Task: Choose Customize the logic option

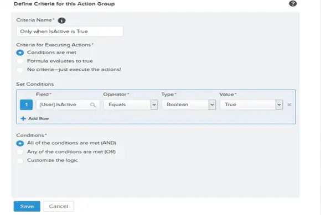Action: 20,160
